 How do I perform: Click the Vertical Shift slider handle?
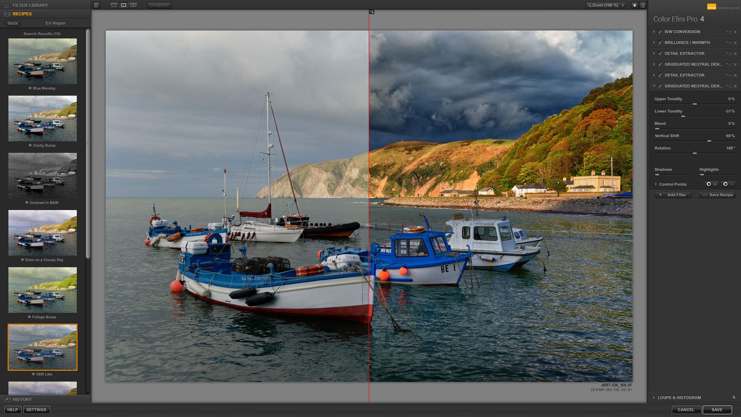[x=709, y=141]
